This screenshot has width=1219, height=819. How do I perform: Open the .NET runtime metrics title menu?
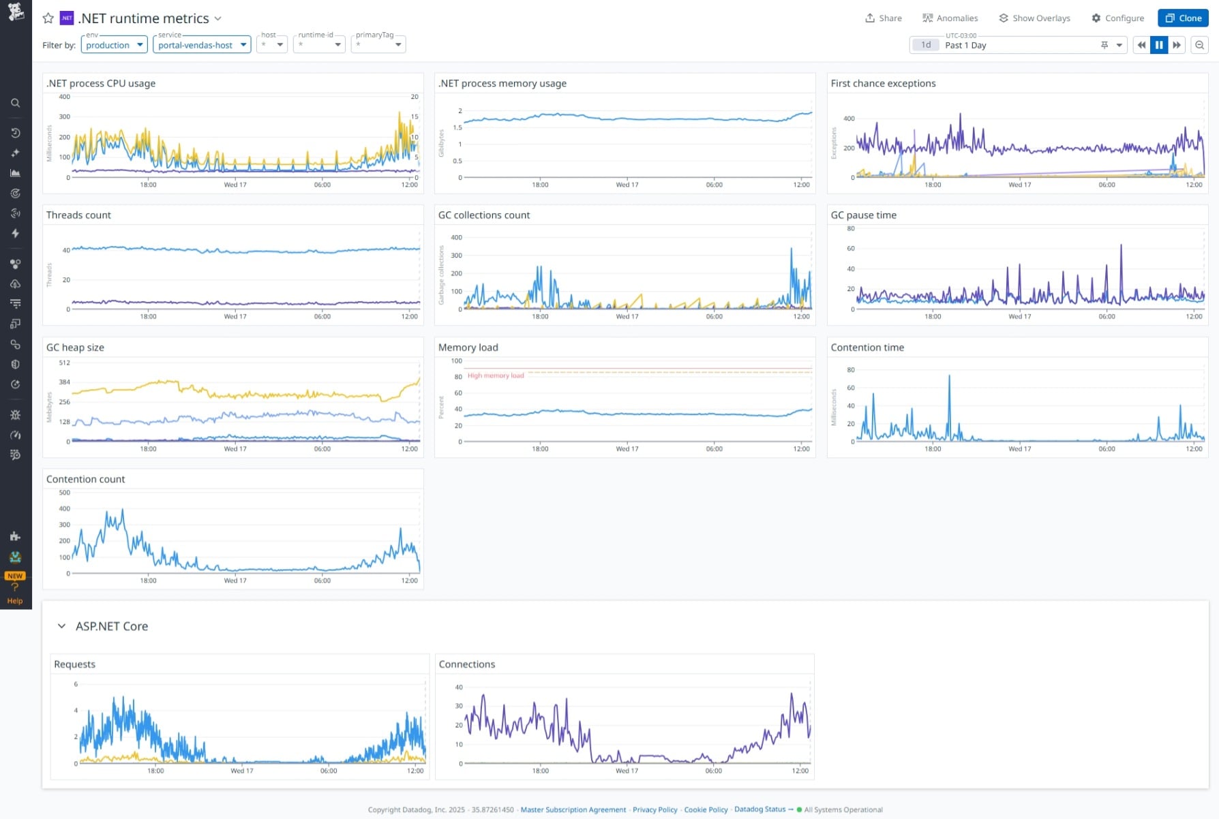click(x=217, y=18)
